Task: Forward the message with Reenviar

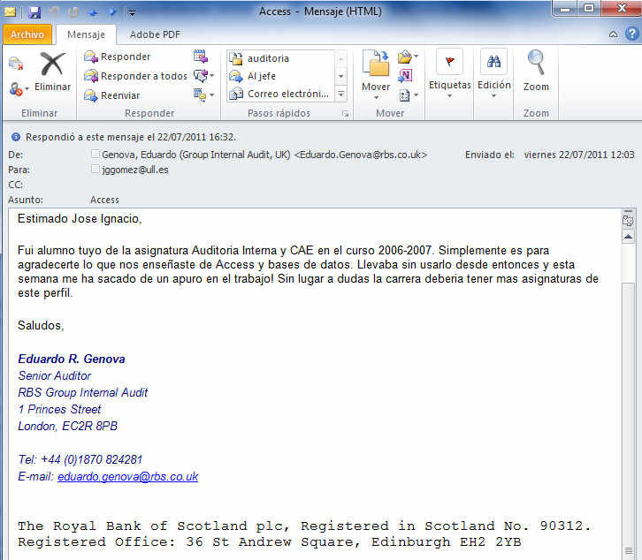Action: (x=111, y=95)
